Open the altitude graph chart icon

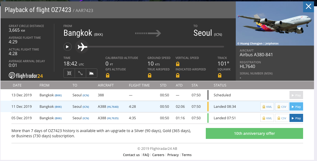[92, 73]
